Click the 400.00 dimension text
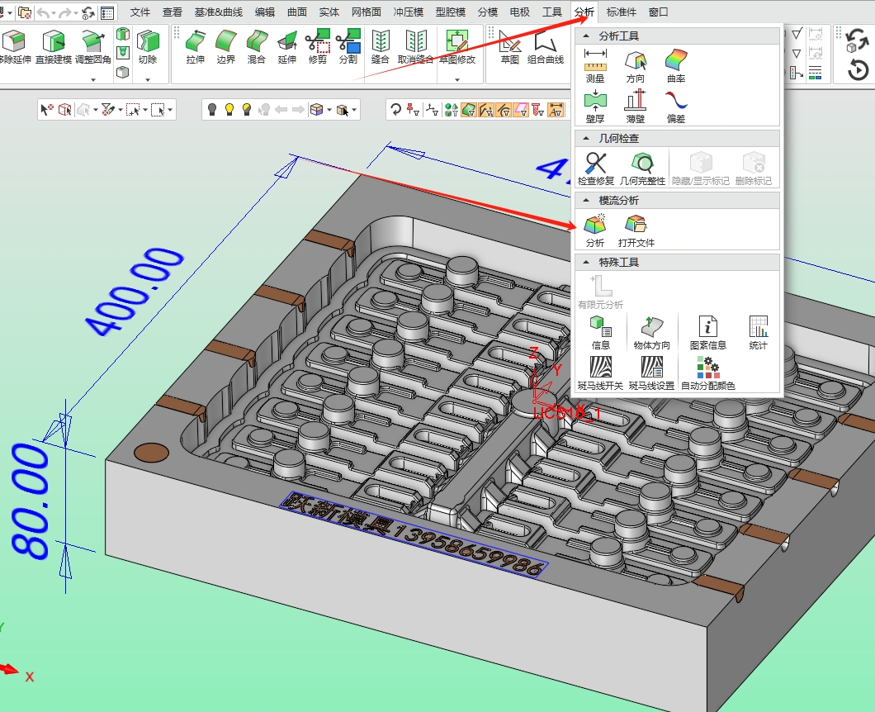 click(135, 291)
